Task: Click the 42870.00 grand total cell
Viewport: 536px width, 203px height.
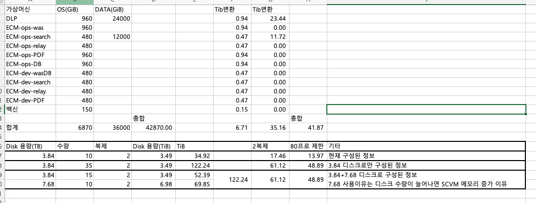Action: (154, 128)
